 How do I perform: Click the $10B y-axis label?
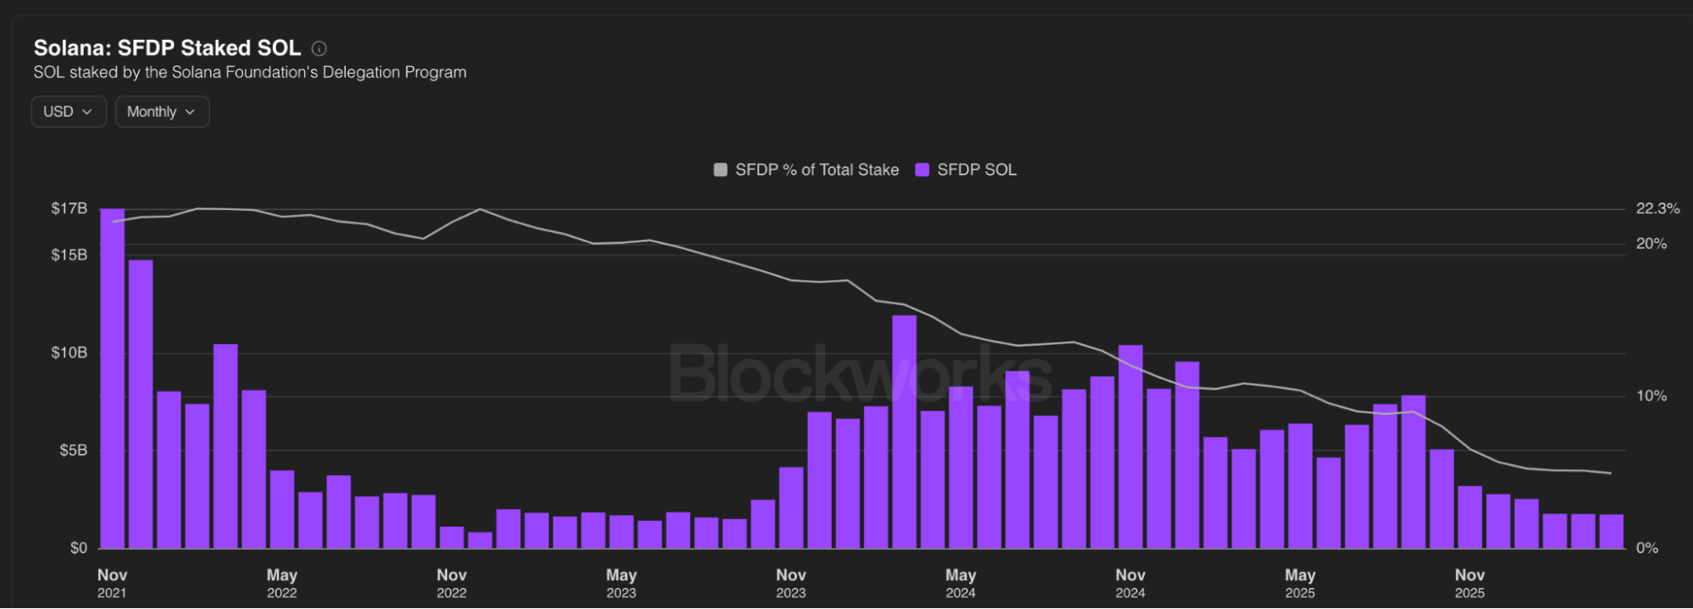(69, 352)
